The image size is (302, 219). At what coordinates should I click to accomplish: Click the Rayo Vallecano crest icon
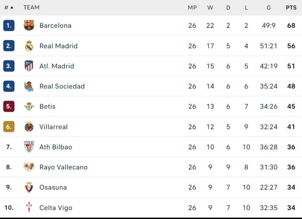click(x=29, y=167)
